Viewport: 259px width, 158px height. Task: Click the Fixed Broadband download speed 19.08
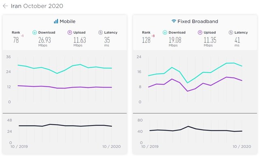pos(175,40)
